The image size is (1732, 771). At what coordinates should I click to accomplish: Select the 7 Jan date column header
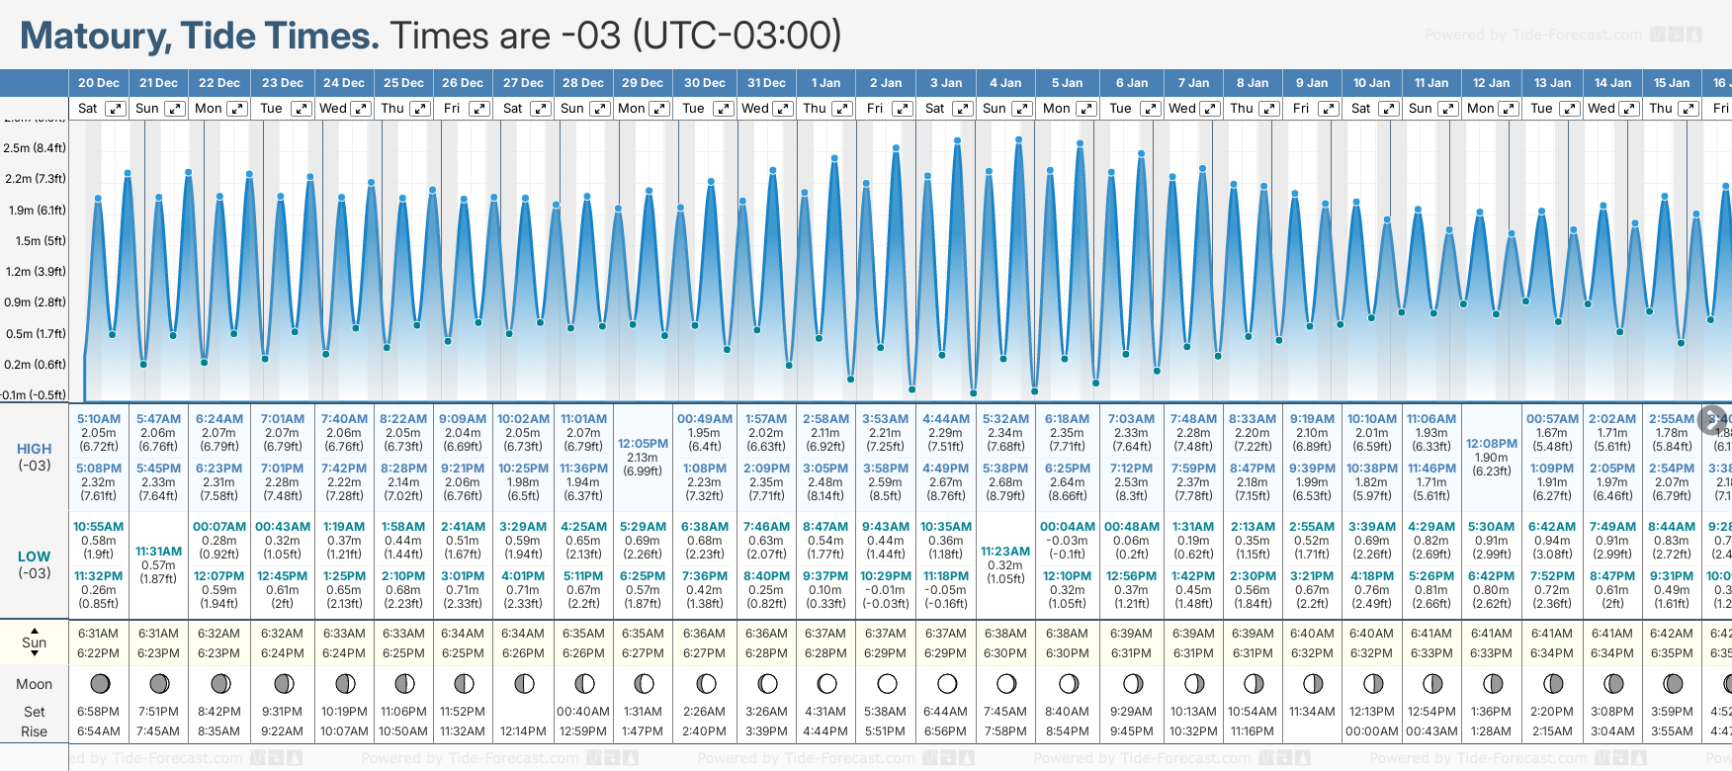[x=1193, y=83]
